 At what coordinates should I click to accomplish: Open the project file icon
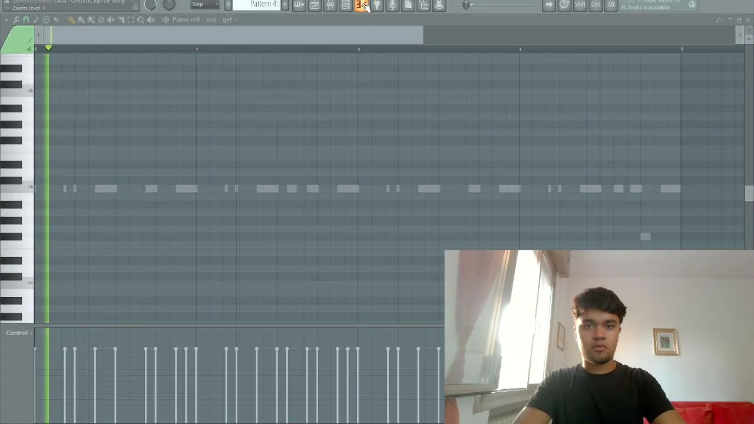coord(408,5)
